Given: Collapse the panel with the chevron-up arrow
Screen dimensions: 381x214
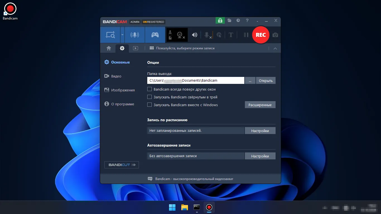Looking at the screenshot, I should click(x=275, y=48).
